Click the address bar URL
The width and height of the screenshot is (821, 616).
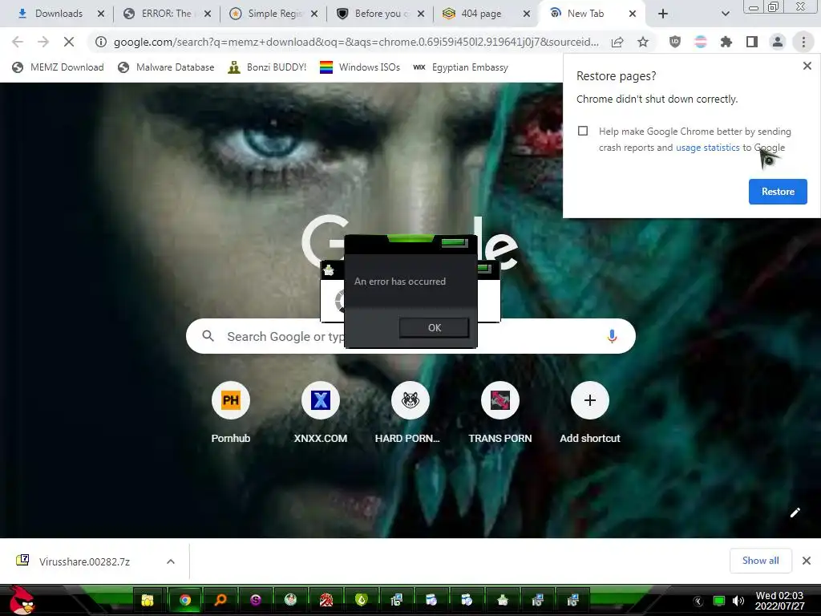tap(356, 42)
